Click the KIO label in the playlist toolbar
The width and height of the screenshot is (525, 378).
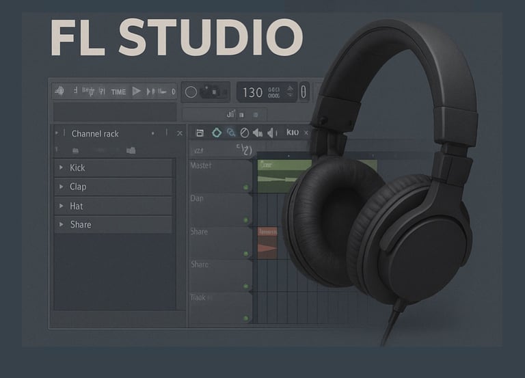click(293, 133)
